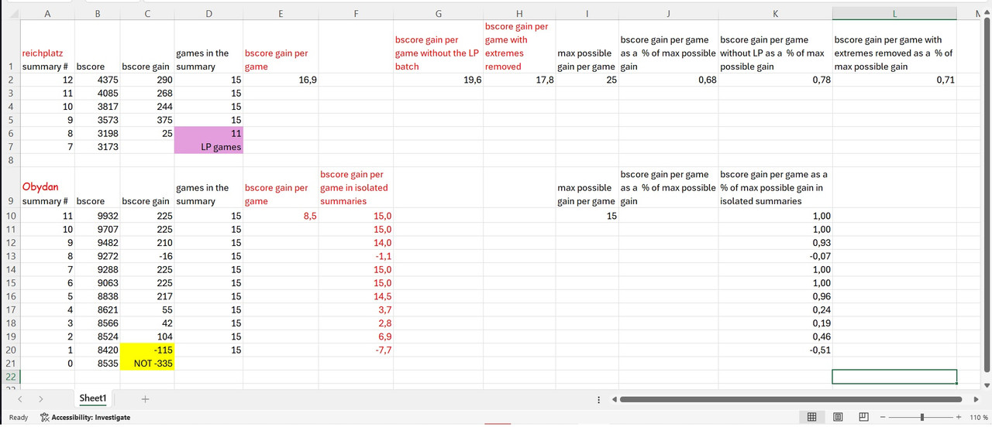This screenshot has width=992, height=427.
Task: Open Accessibility: Investigate in status bar
Action: [85, 417]
